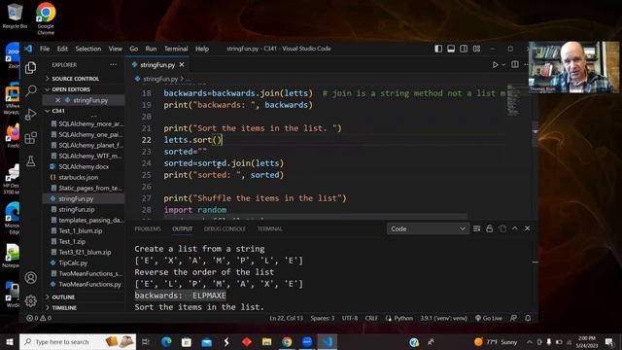This screenshot has width=622, height=350.
Task: Collapse the C341 folder section
Action: click(x=84, y=111)
